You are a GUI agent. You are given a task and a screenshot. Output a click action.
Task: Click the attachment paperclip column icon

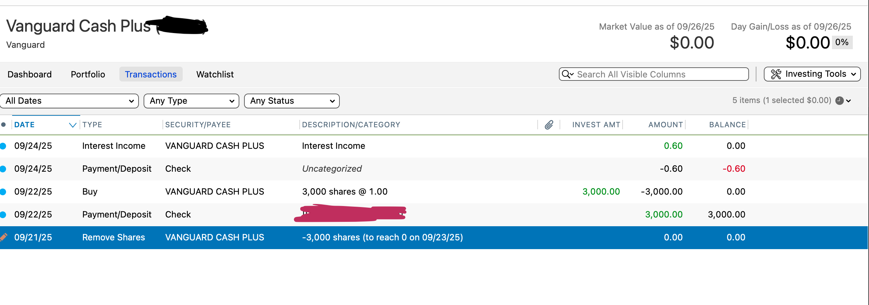click(x=549, y=125)
